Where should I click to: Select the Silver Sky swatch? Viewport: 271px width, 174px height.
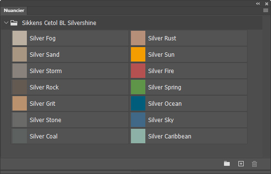coord(138,120)
